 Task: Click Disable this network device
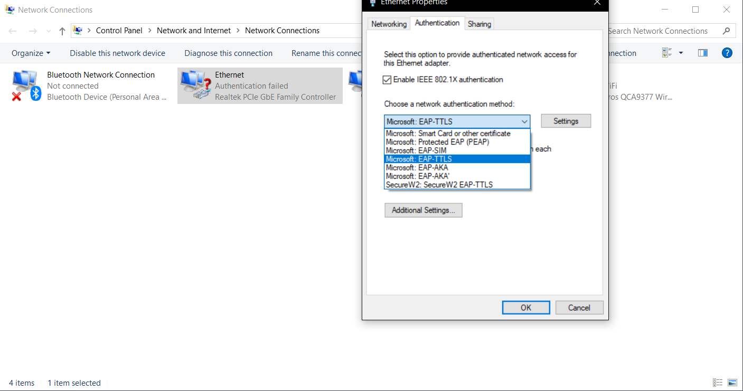[118, 53]
